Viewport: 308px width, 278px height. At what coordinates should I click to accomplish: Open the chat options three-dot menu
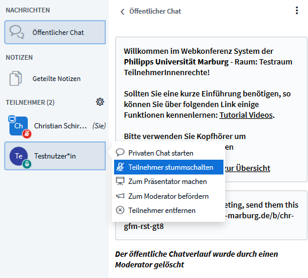tap(297, 11)
